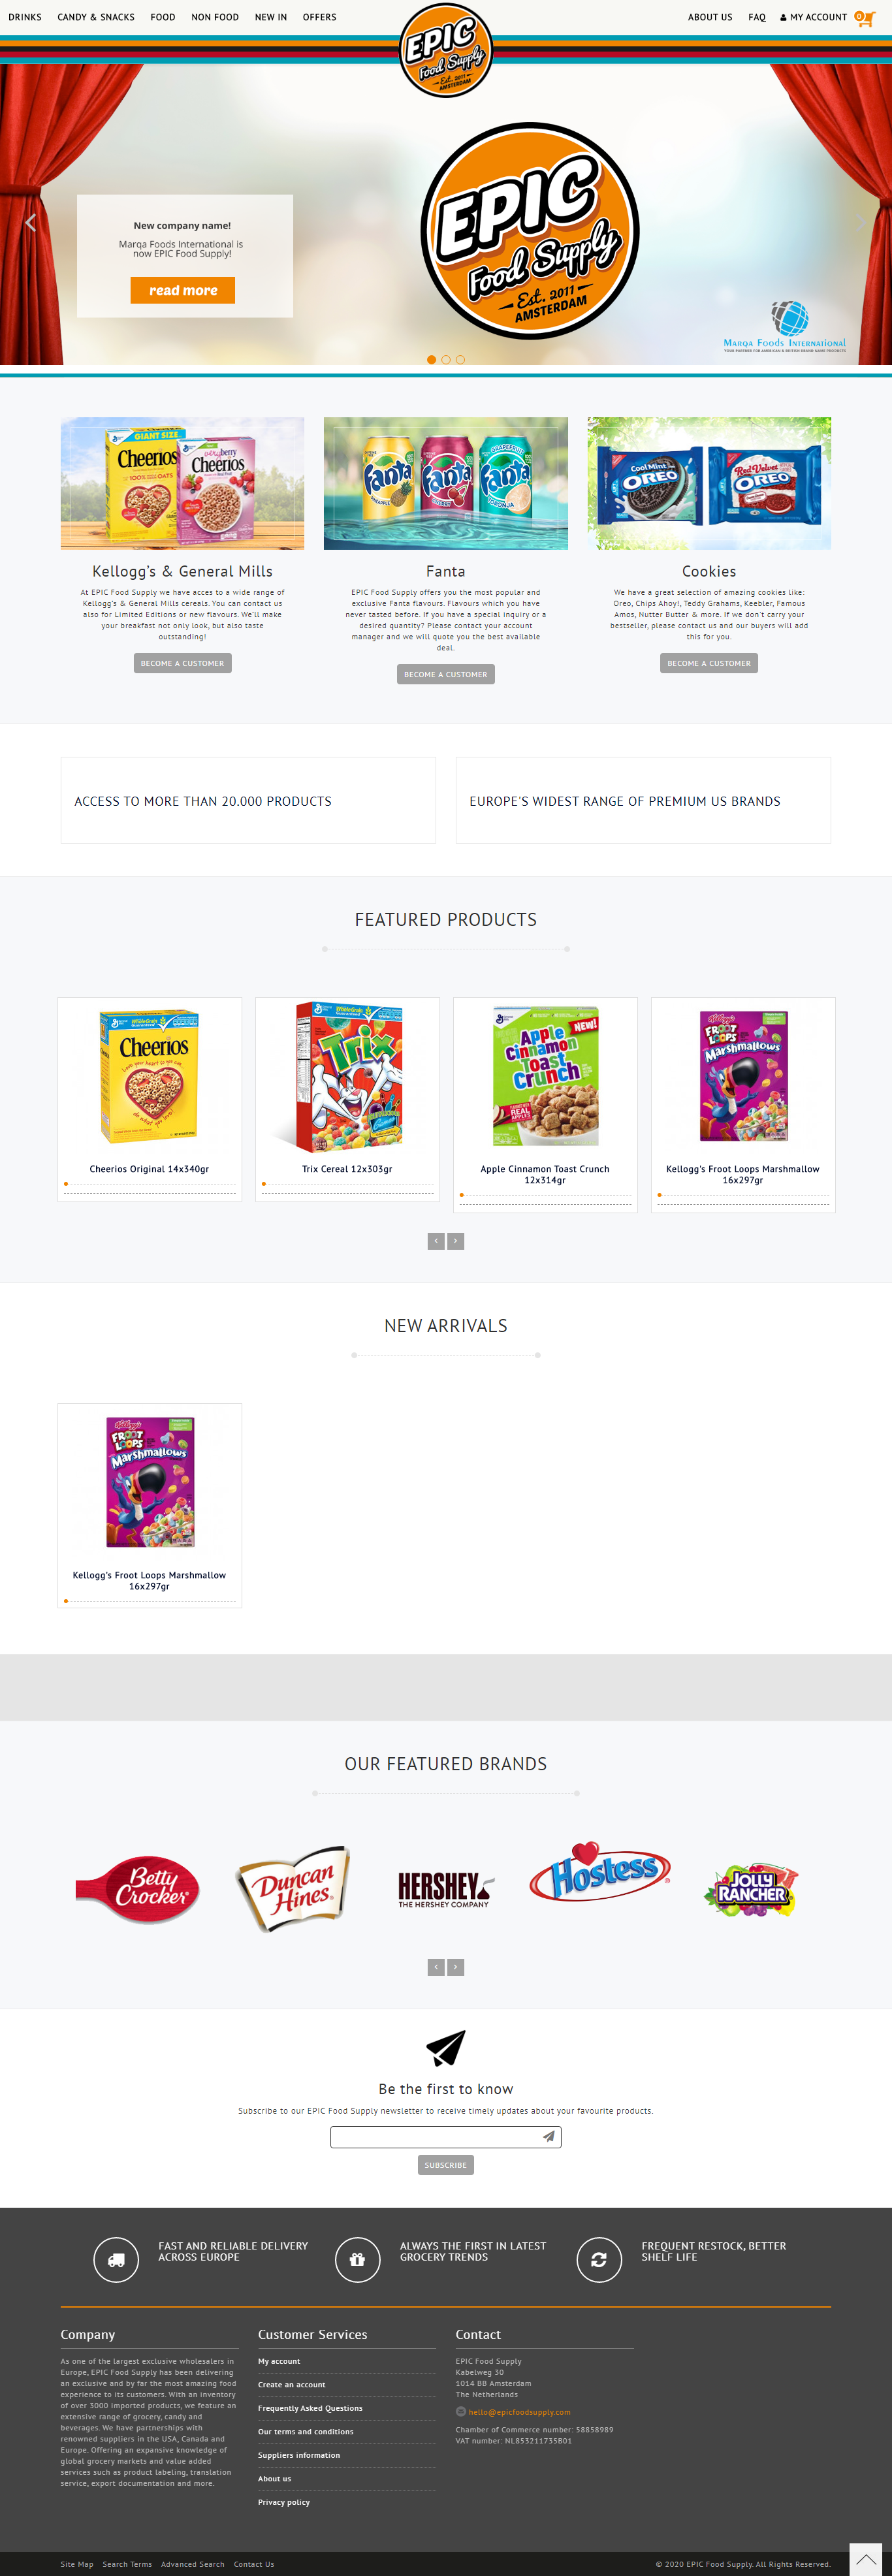Show previous featured brands using left arrow
The width and height of the screenshot is (892, 2576).
(x=436, y=1967)
